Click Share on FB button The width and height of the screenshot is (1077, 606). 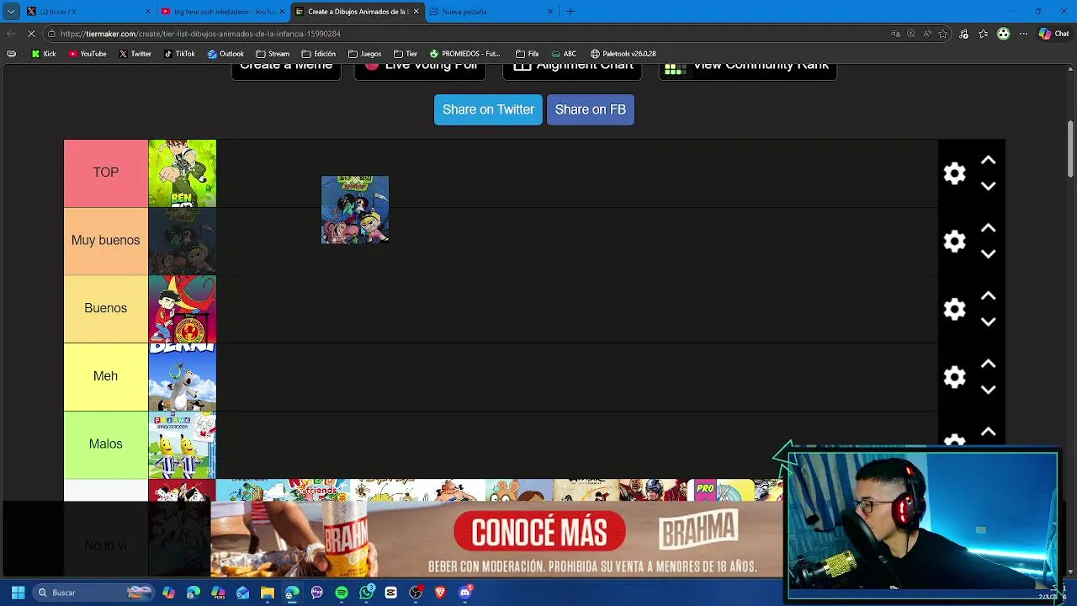591,109
